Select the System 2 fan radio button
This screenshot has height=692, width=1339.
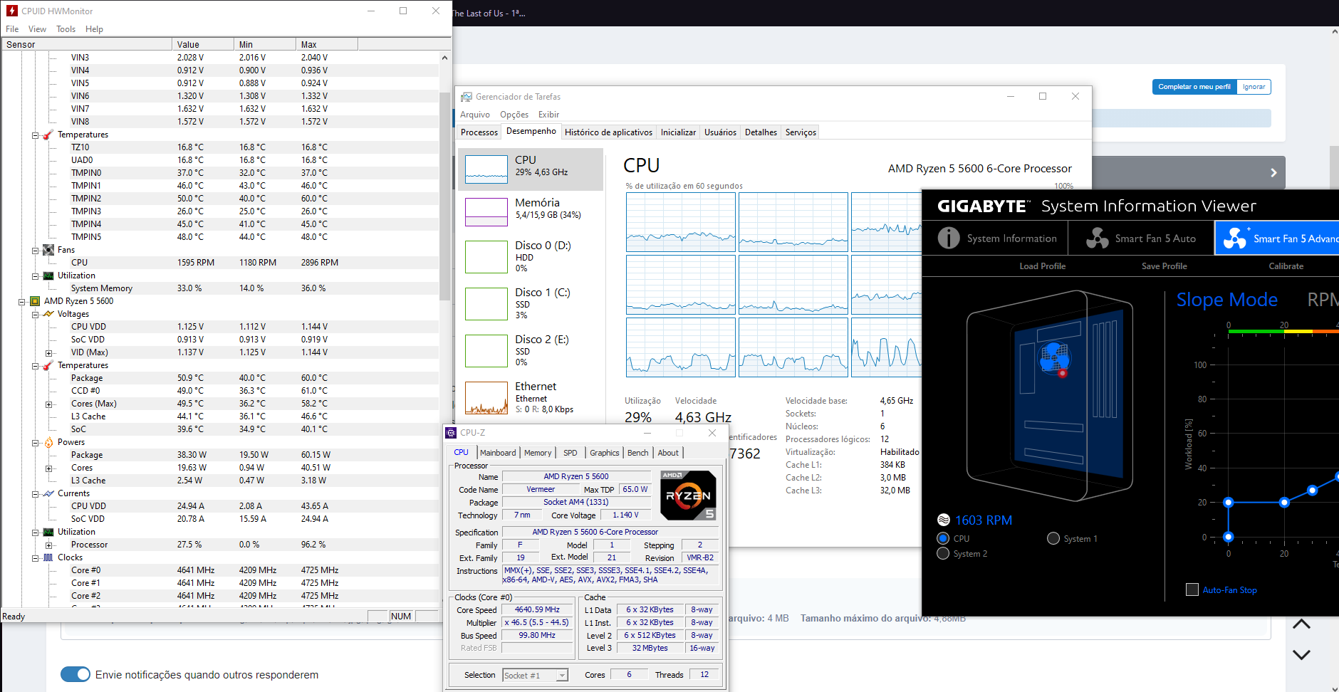tap(943, 553)
